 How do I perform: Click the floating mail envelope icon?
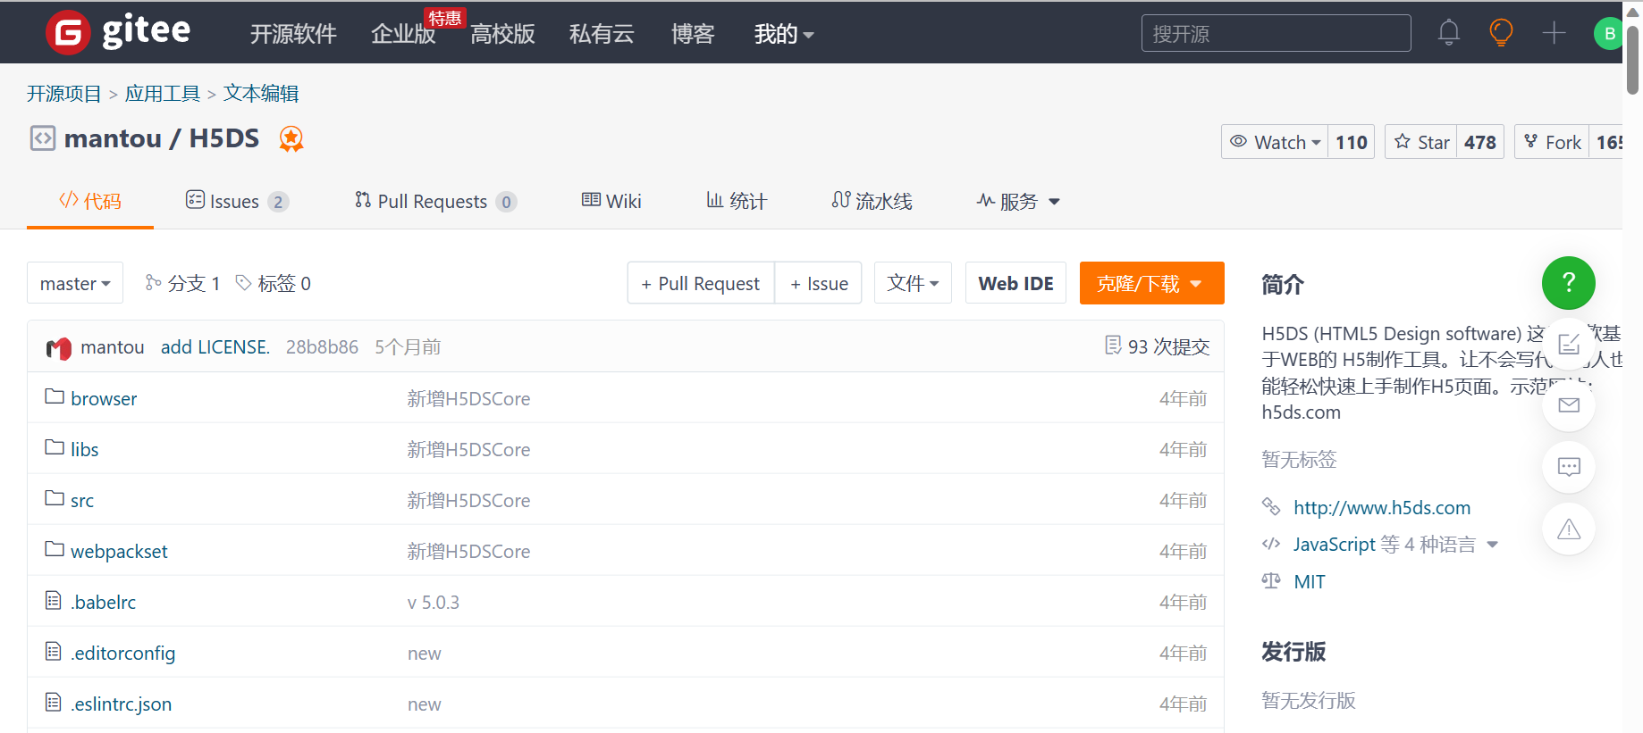[x=1569, y=405]
